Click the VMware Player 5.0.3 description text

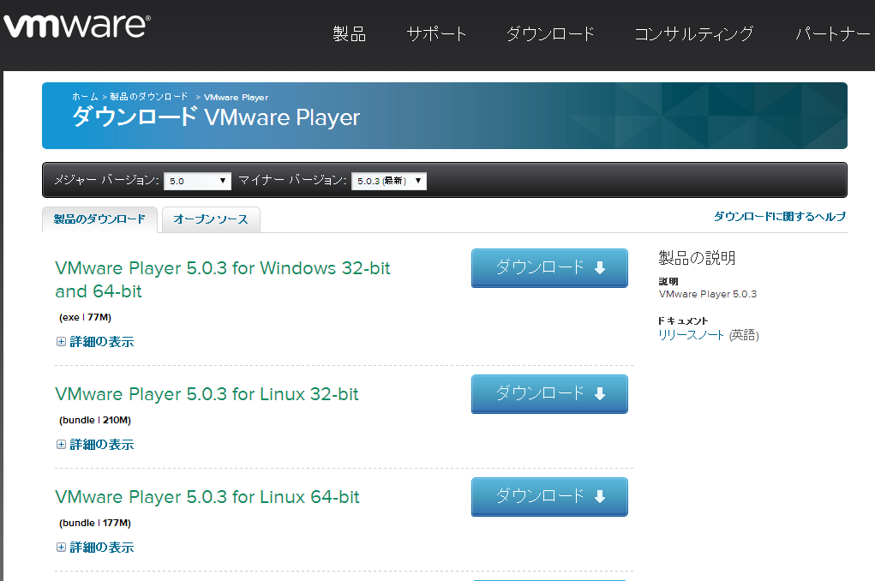pyautogui.click(x=708, y=294)
